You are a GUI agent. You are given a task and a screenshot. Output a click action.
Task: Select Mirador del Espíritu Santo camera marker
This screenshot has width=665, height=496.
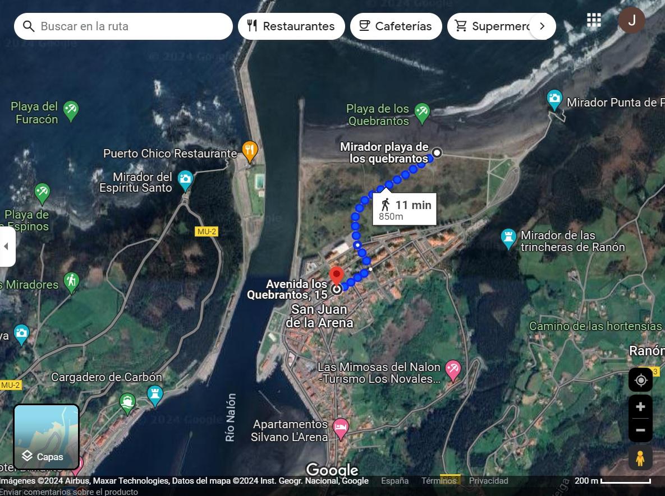185,180
